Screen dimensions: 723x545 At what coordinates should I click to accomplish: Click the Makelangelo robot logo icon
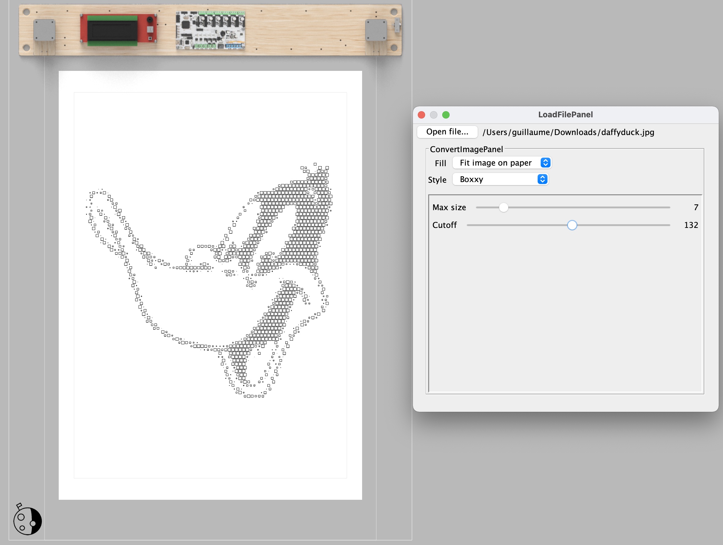pos(28,519)
